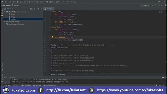Open the tress run configuration dropdown
167x94 pixels.
click(x=145, y=5)
